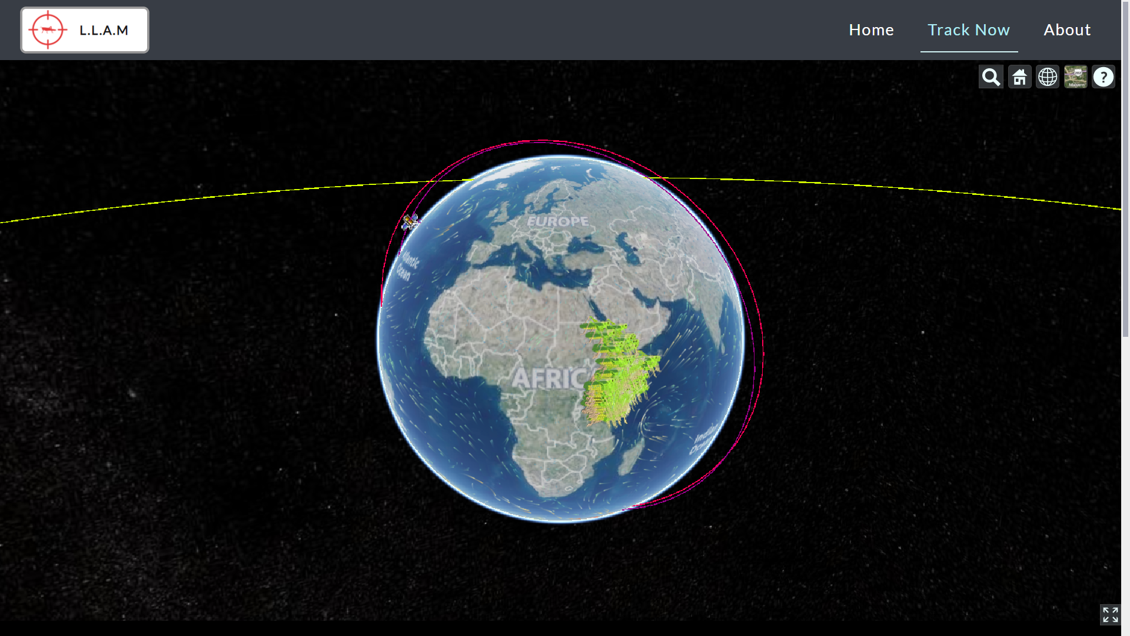Click the Atlantic Ocean label
Screen dimensions: 1130x636
[407, 267]
